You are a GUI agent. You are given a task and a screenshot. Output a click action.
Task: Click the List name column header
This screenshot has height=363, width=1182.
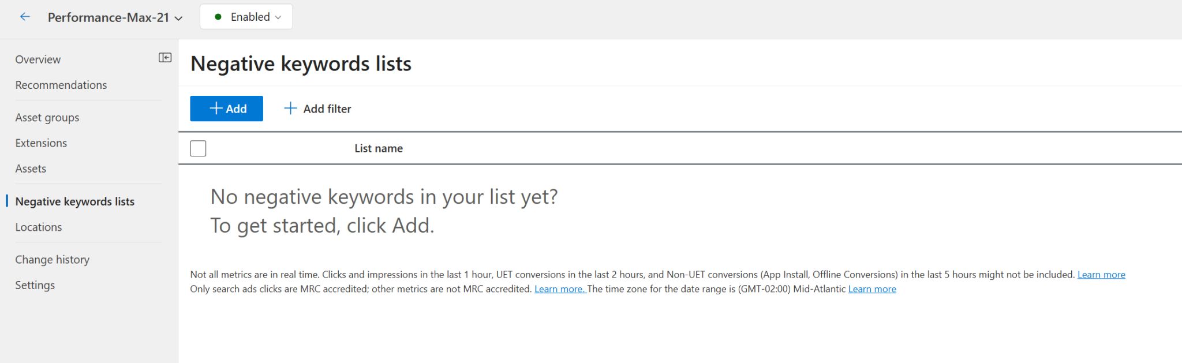point(378,148)
